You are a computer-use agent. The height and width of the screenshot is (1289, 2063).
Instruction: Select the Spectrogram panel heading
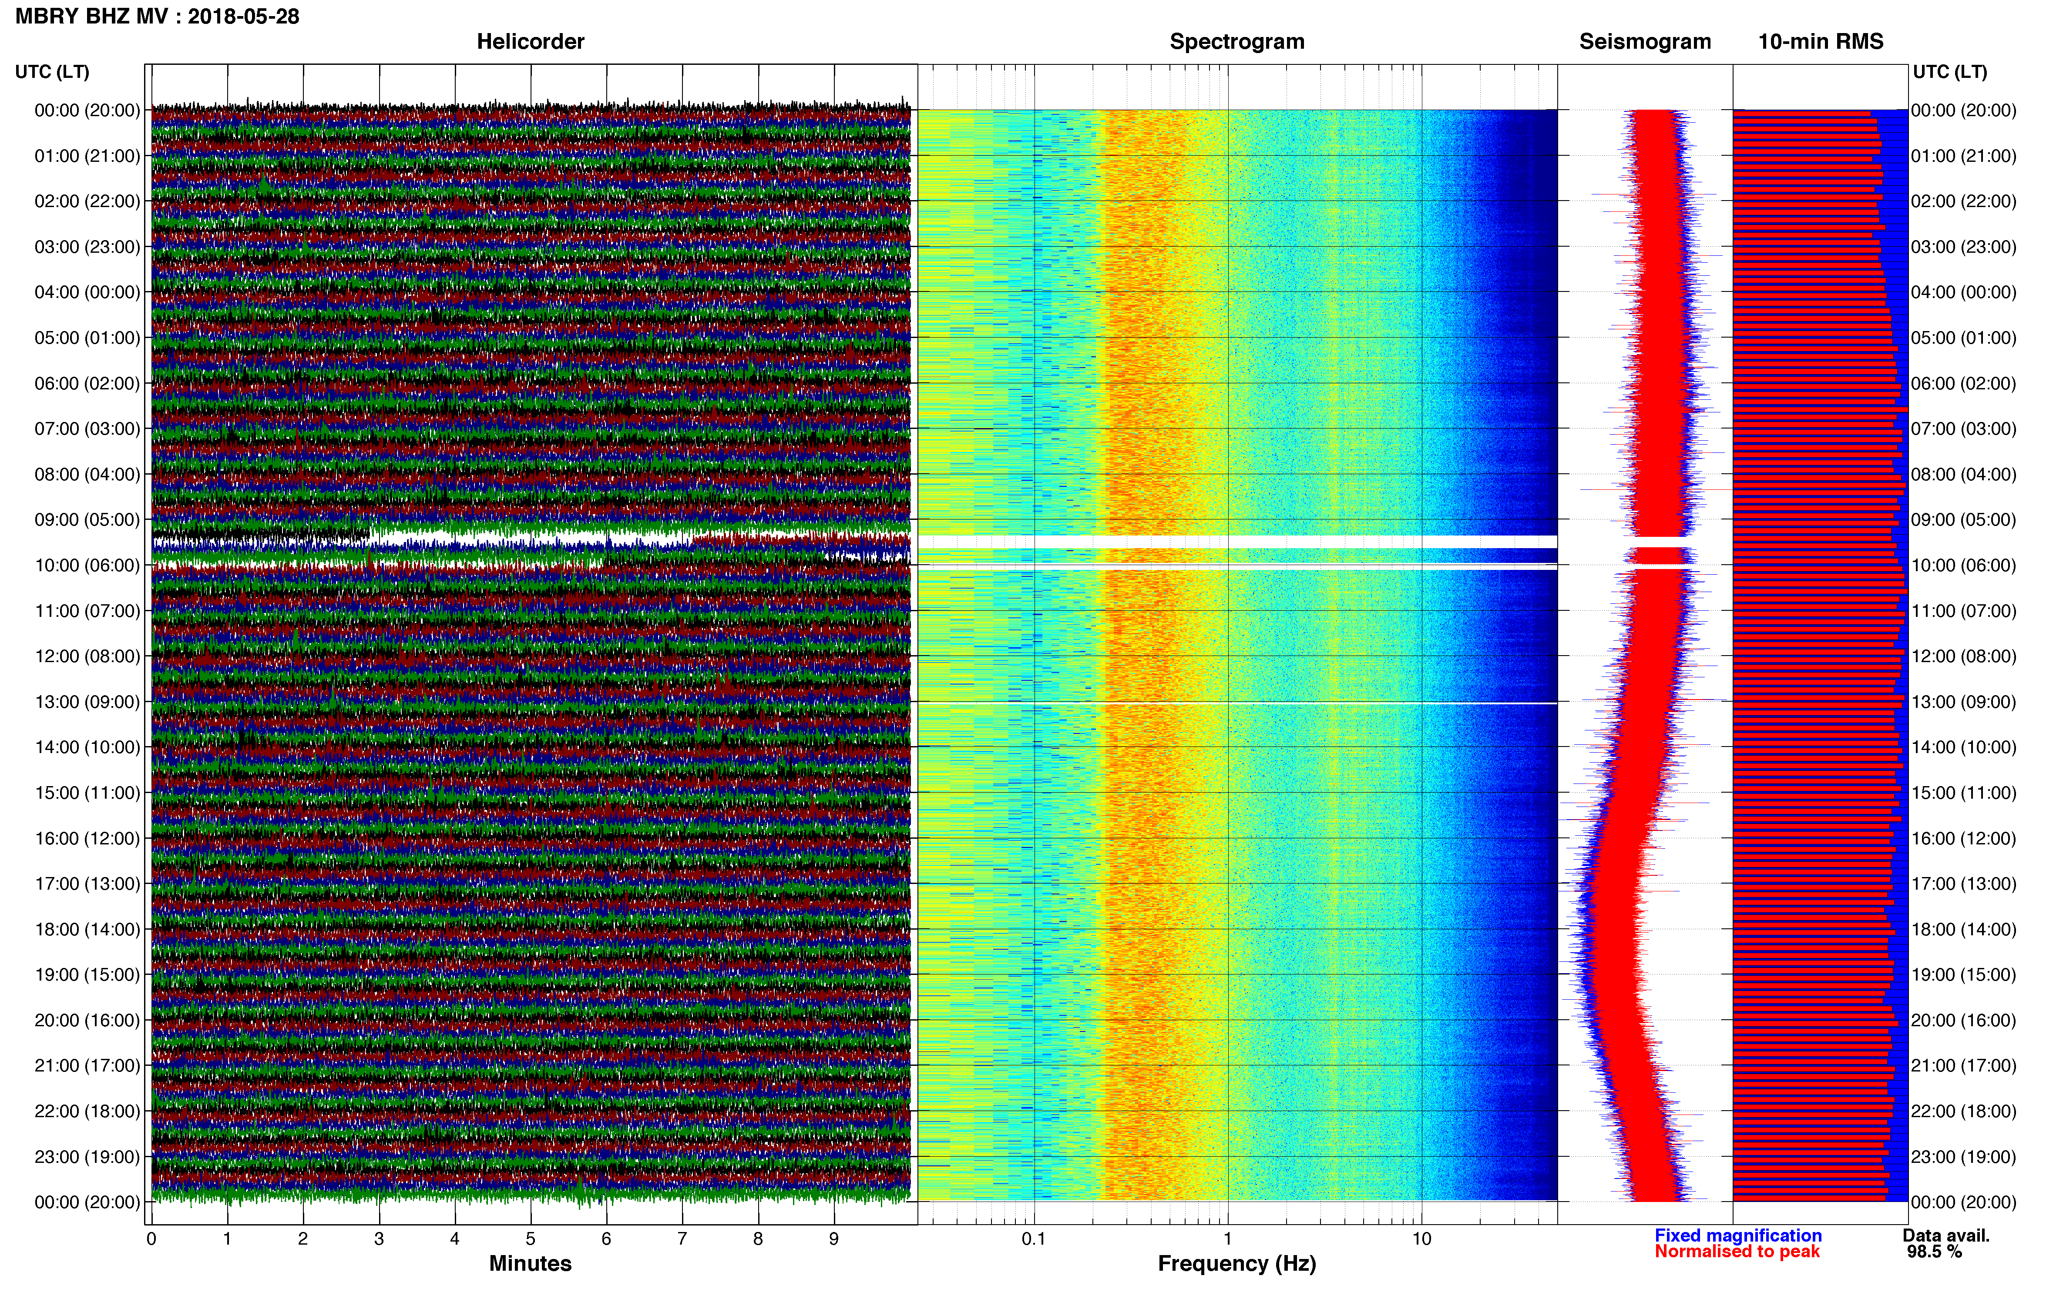point(1236,42)
